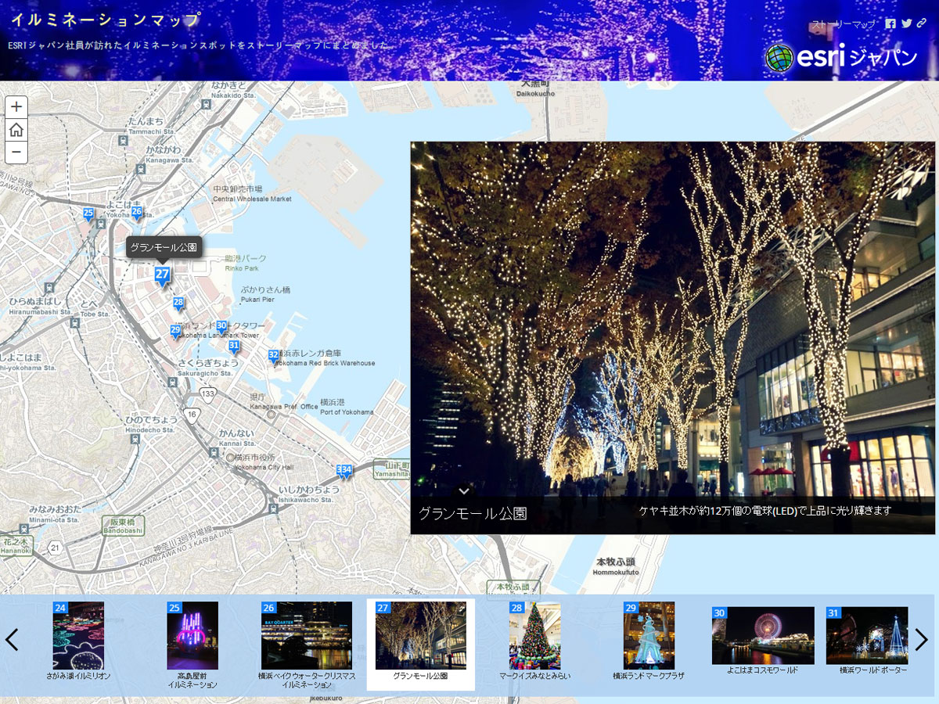939x704 pixels.
Task: Click map marker number 25
Action: (x=88, y=214)
